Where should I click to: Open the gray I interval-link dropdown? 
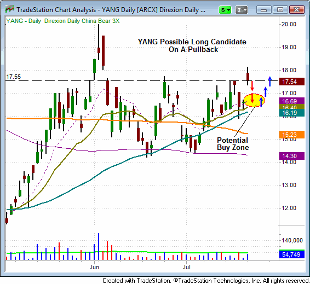(x=241, y=10)
